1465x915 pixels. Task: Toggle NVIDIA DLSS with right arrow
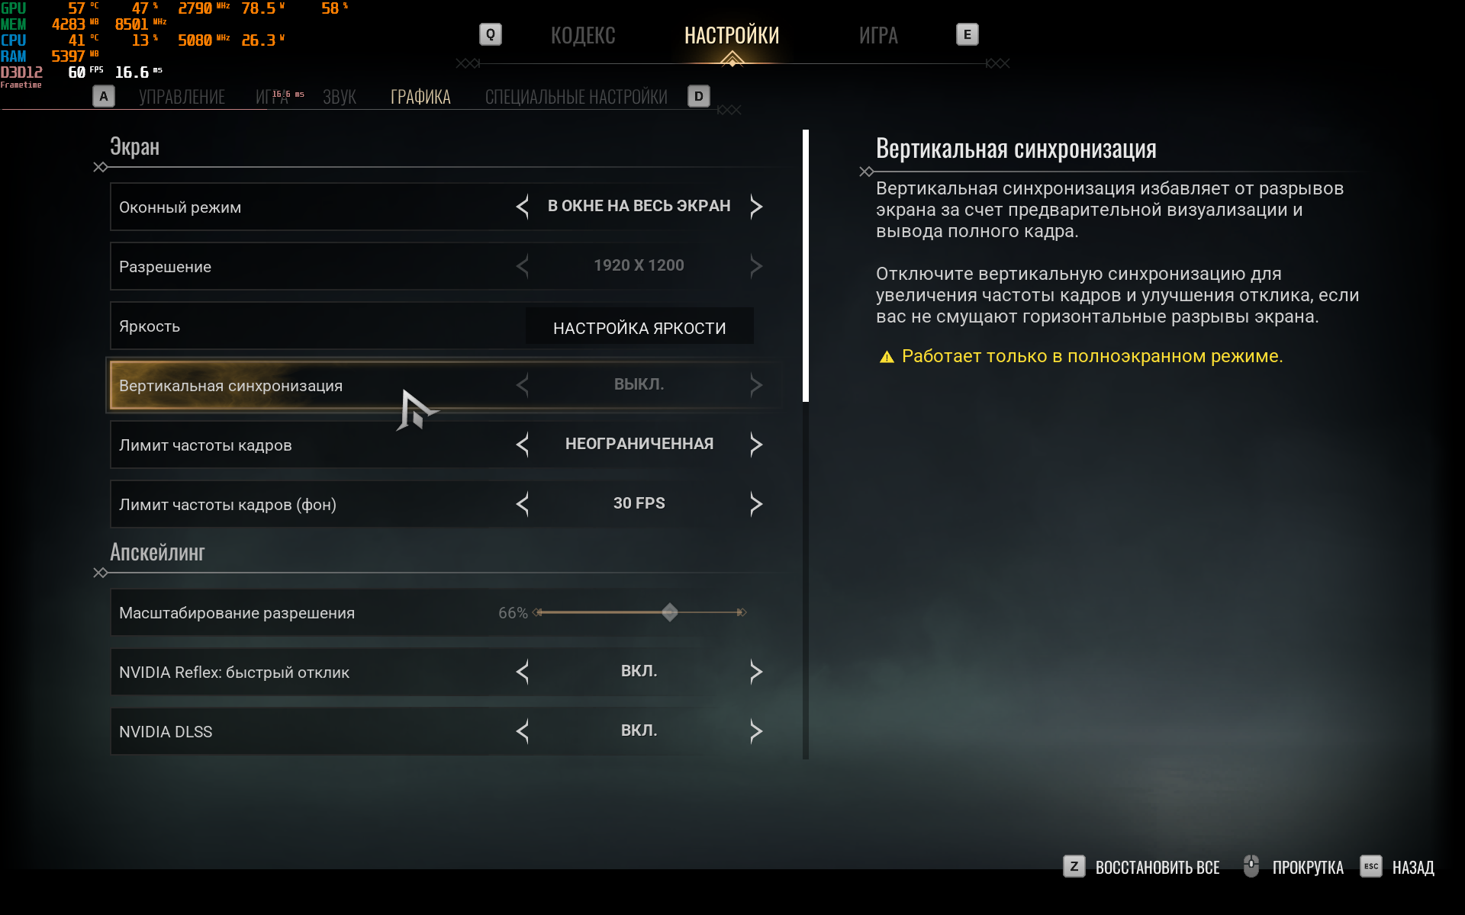click(755, 731)
